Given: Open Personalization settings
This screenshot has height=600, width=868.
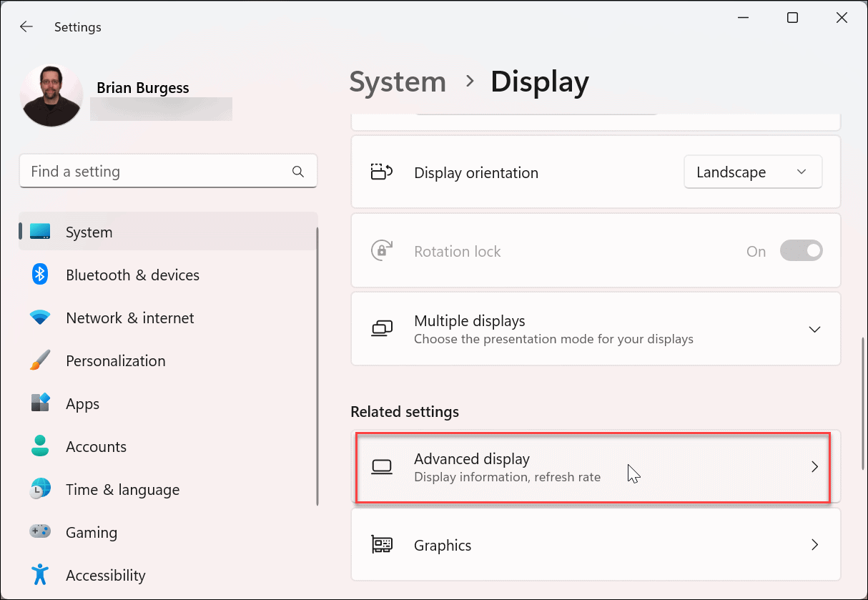Looking at the screenshot, I should (39, 360).
